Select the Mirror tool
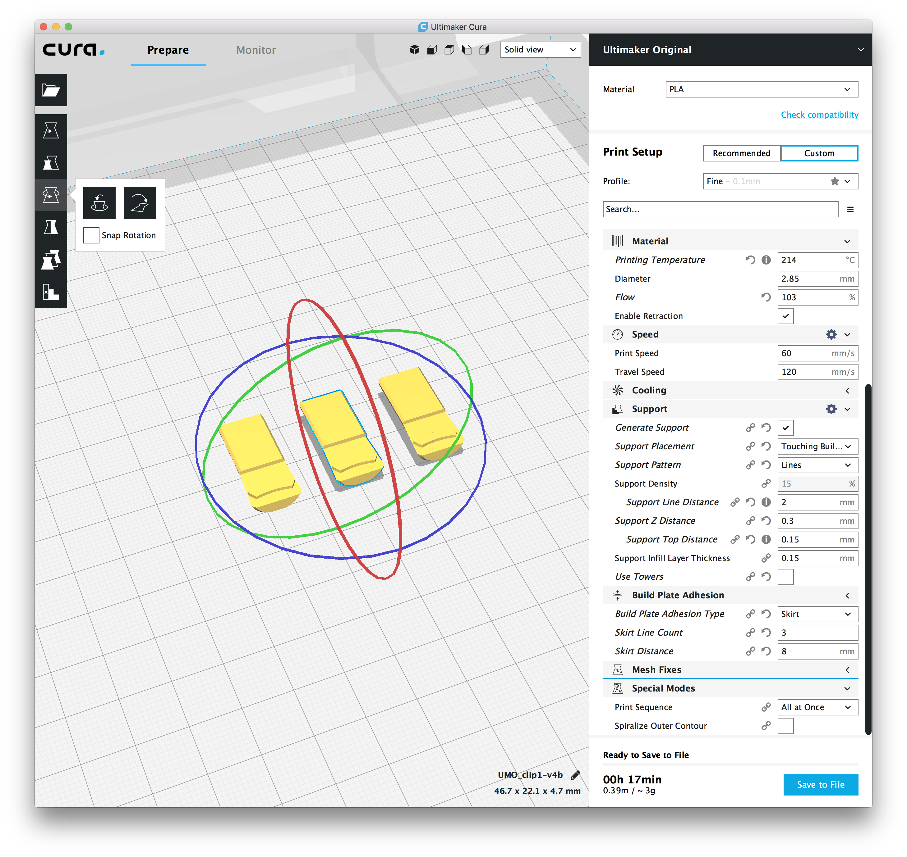Screen dimensions: 907x857 51,227
